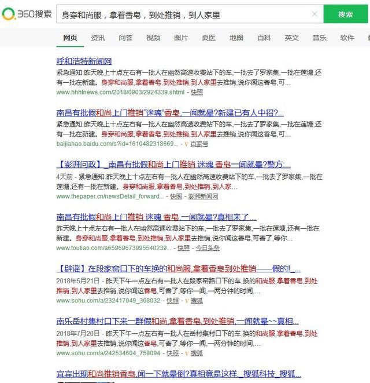
Task: Open 快照 for the toutiao.com result
Action: (183, 248)
